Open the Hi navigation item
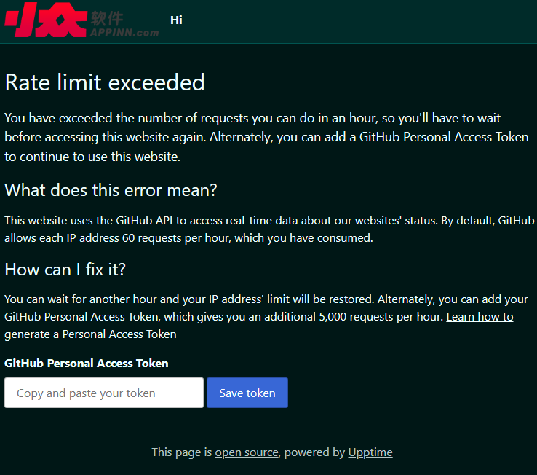Screen dimensions: 537x475 176,20
